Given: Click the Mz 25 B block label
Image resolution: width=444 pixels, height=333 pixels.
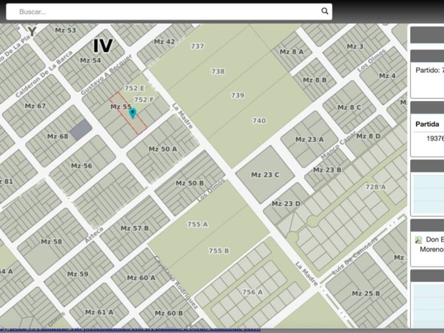Looking at the screenshot, I should [x=366, y=294].
